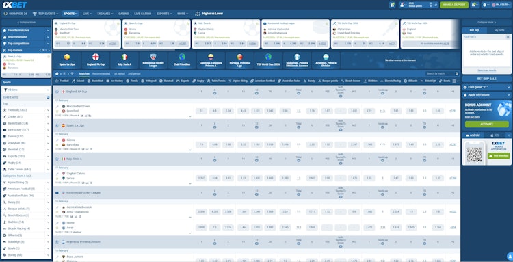513x262 pixels.
Task: Filter by Esports in sports strip
Action: point(183,81)
